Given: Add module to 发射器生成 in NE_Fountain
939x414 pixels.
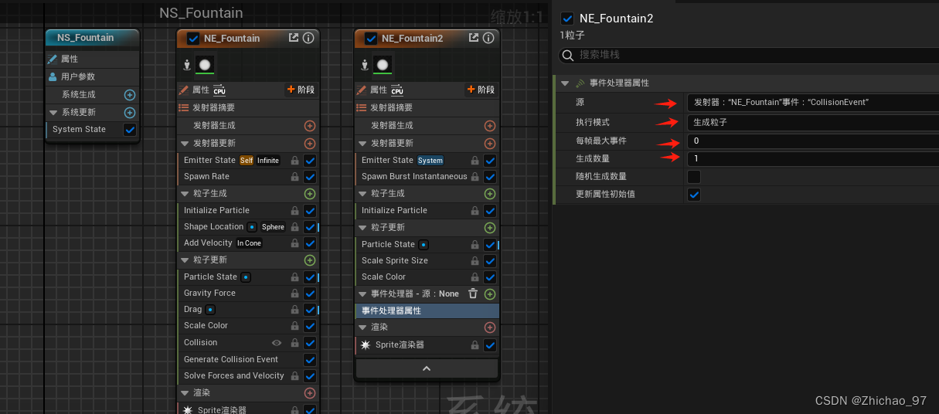Looking at the screenshot, I should point(310,125).
